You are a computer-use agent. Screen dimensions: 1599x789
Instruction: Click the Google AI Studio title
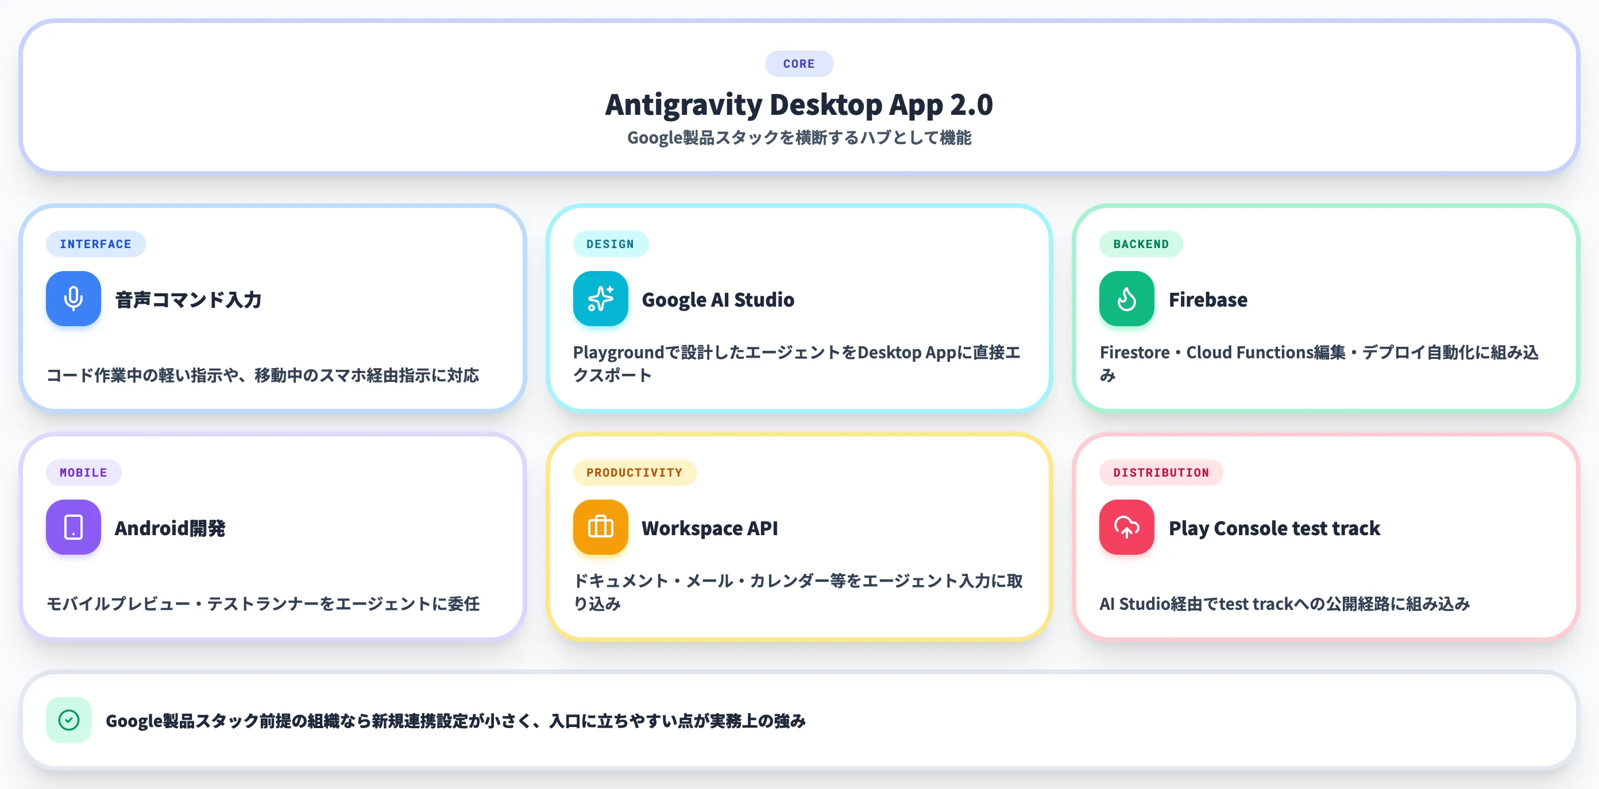[717, 299]
